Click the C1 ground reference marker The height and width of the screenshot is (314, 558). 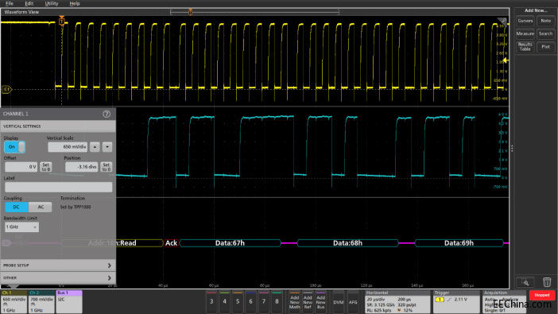6,89
